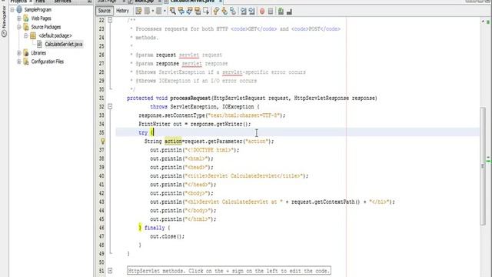Open the Back history dropdown arrow
Image resolution: width=492 pixels, height=277 pixels.
point(153,11)
